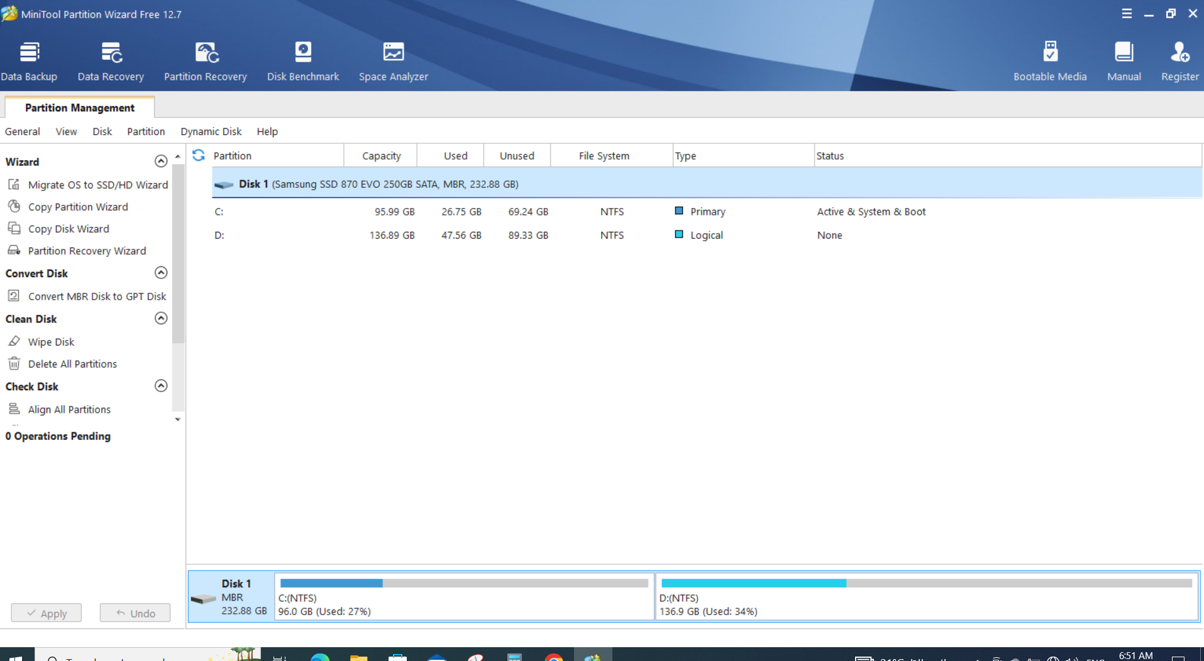The image size is (1204, 661).
Task: Open the Disk menu
Action: 102,131
